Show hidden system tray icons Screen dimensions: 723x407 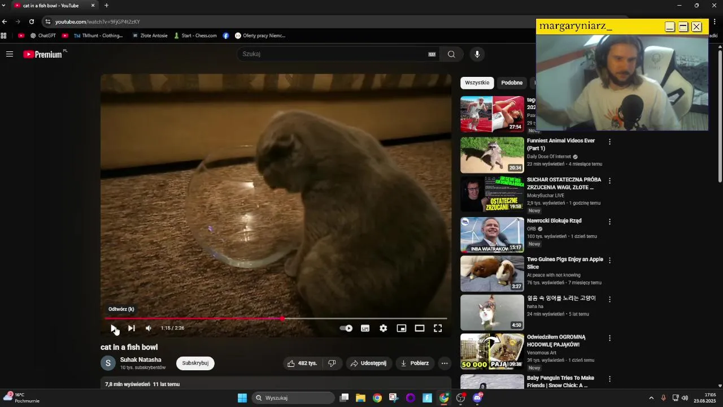[651, 398]
